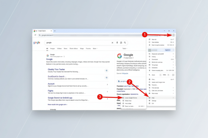Open the Alphabet Inc. parent organization link
Viewport: 208px width, 138px height.
135,94
